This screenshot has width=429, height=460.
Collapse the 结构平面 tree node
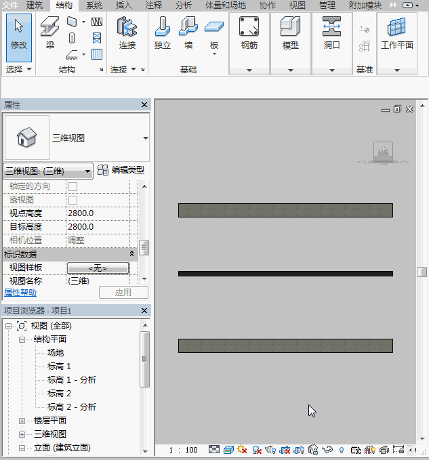pos(22,339)
